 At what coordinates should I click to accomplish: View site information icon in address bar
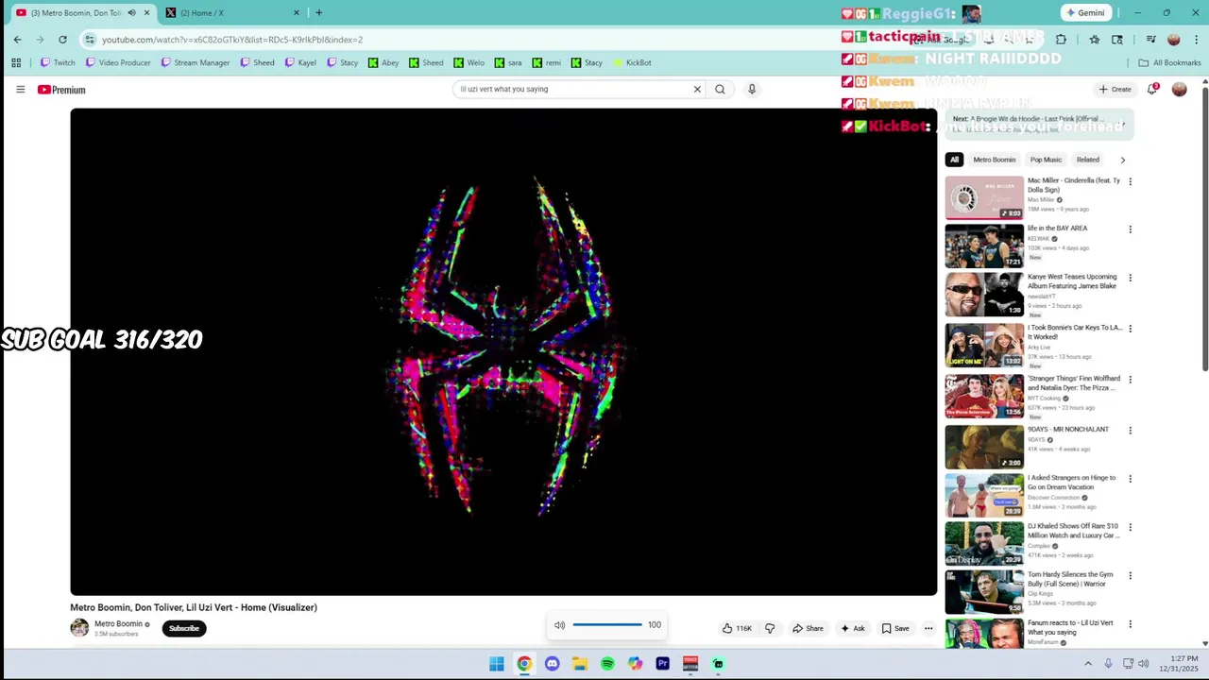point(90,40)
